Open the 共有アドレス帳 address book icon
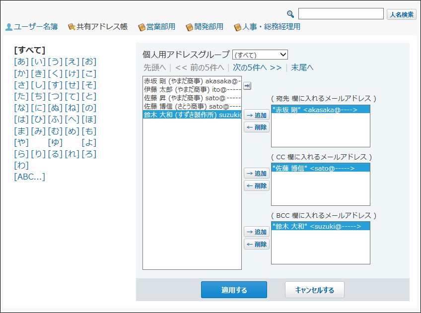Viewport: 421px width, 313px height. coord(71,27)
